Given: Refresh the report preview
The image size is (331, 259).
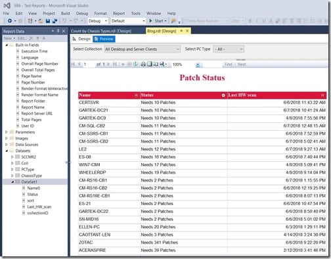Looking at the screenshot, I should point(136,64).
